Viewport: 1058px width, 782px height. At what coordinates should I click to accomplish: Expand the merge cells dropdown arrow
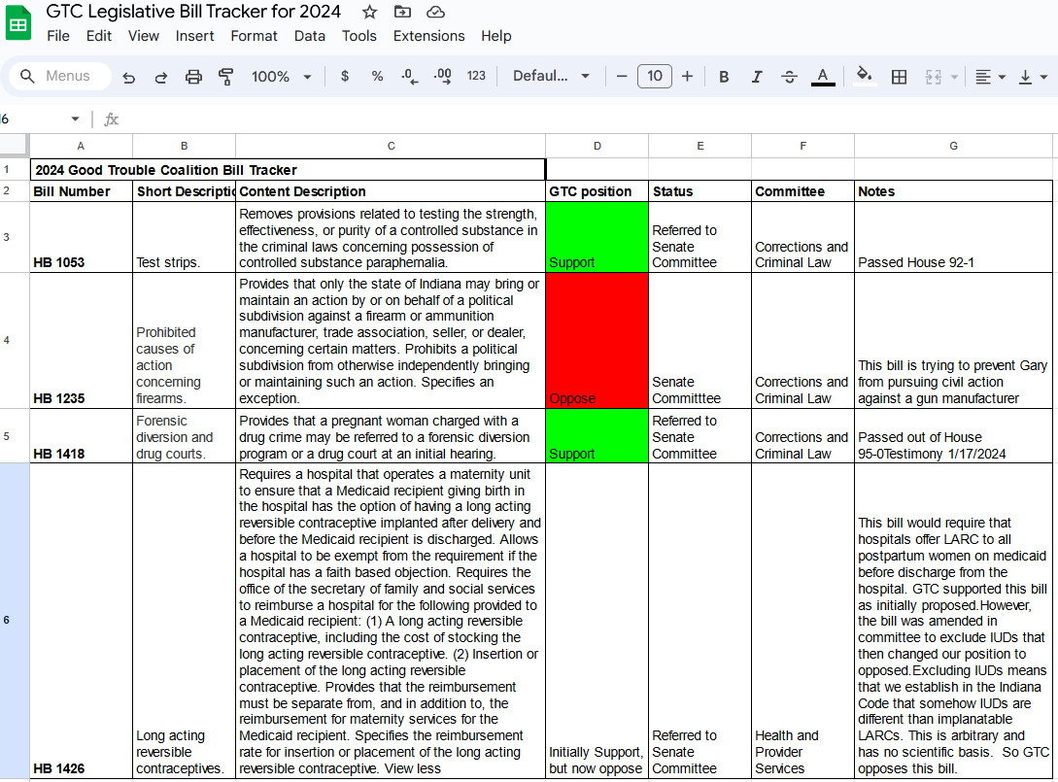click(x=954, y=77)
